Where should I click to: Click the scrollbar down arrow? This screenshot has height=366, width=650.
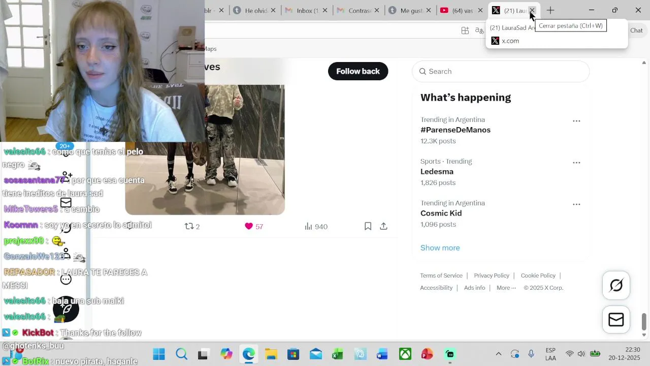point(644,335)
